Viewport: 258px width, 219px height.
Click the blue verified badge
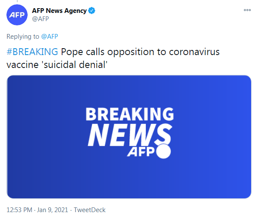click(91, 11)
